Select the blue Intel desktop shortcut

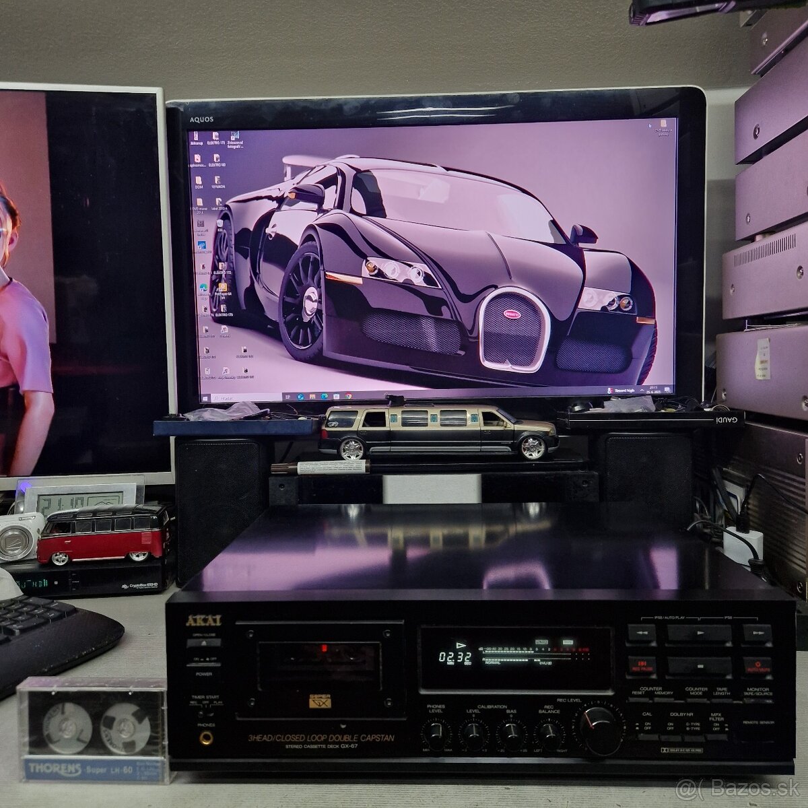click(x=202, y=248)
